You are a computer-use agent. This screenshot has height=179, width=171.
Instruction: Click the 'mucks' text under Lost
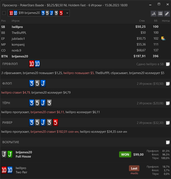coord(134,173)
